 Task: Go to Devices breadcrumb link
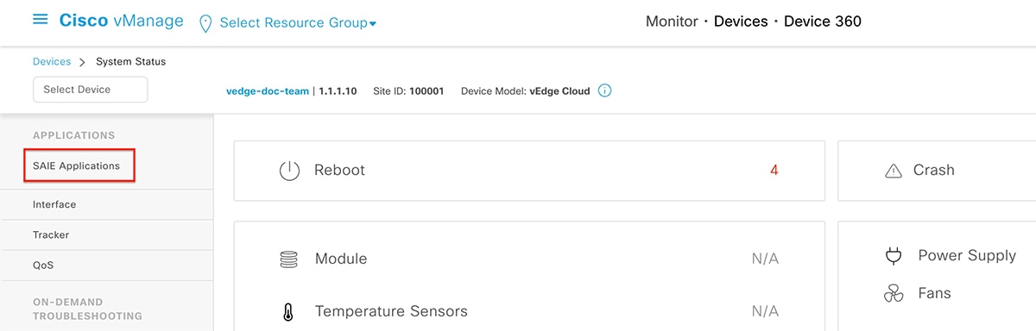click(52, 61)
